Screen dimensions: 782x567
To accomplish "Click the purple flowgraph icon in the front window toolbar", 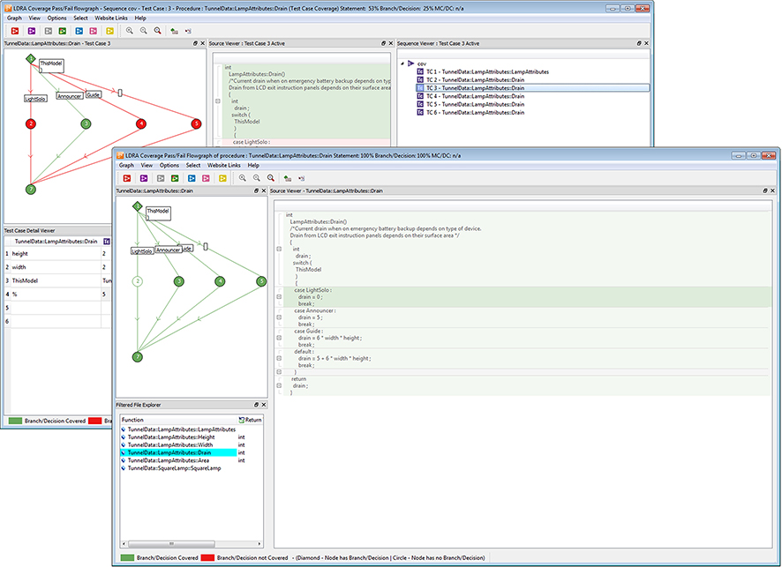I will coord(144,178).
